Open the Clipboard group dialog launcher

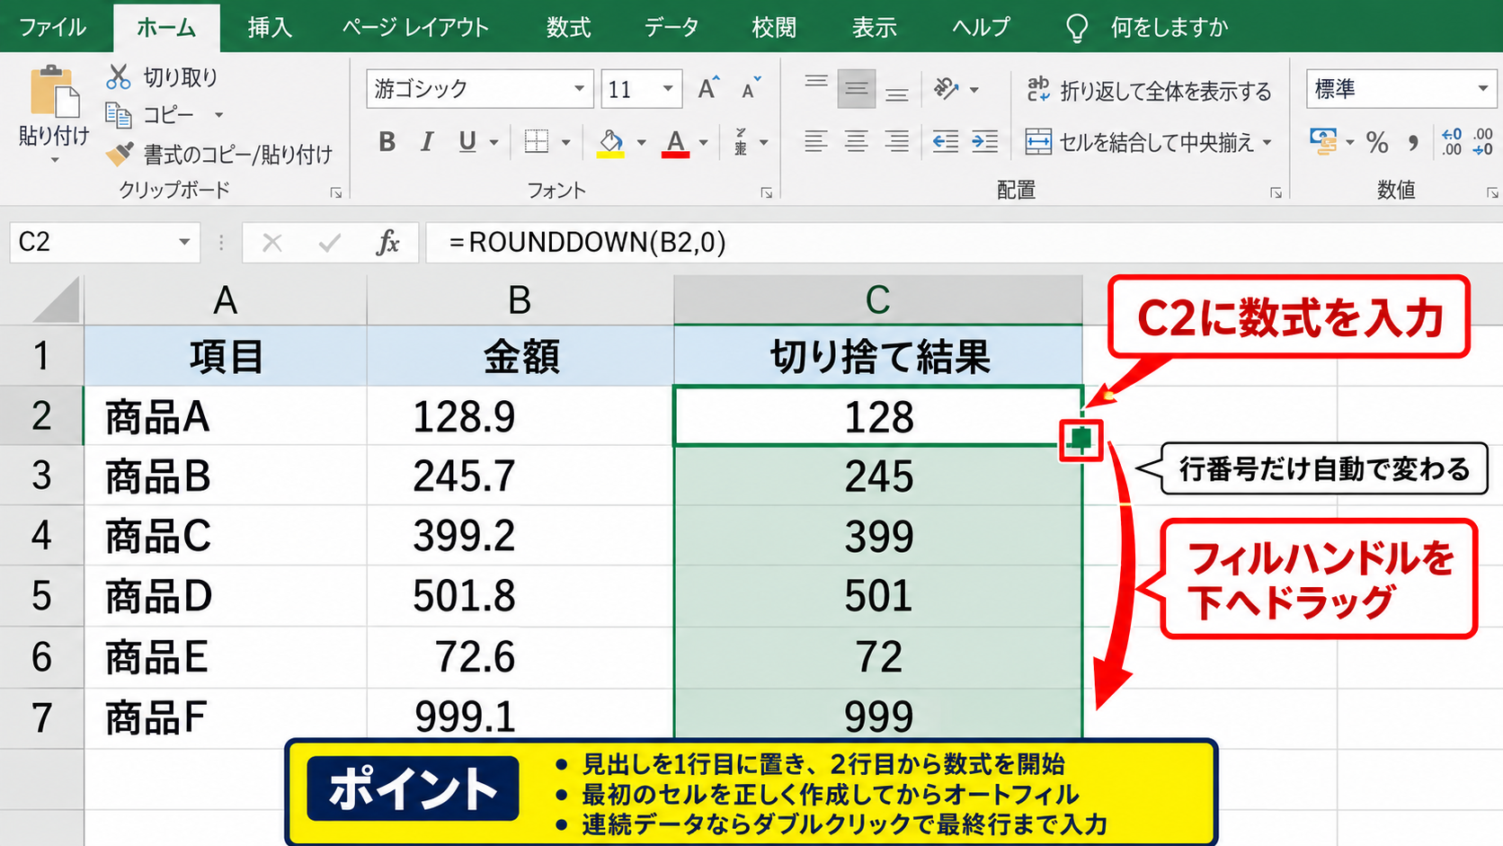(336, 192)
